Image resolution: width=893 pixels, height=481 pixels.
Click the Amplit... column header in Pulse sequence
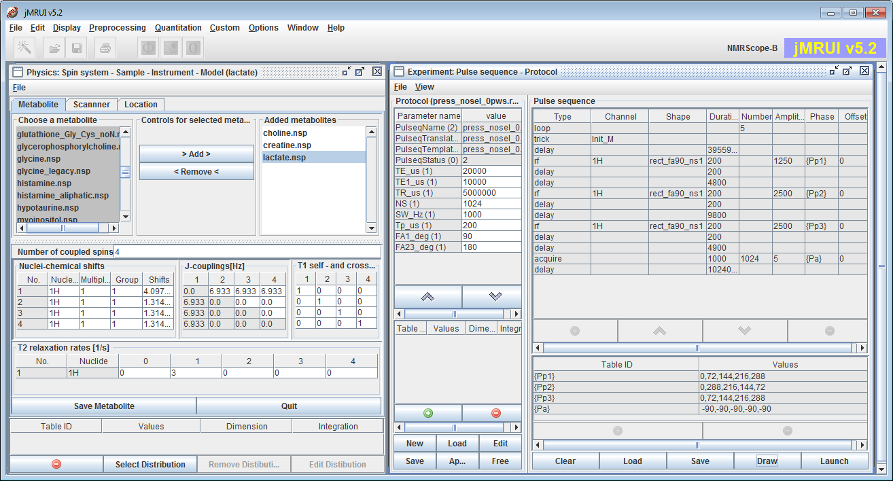(x=789, y=117)
